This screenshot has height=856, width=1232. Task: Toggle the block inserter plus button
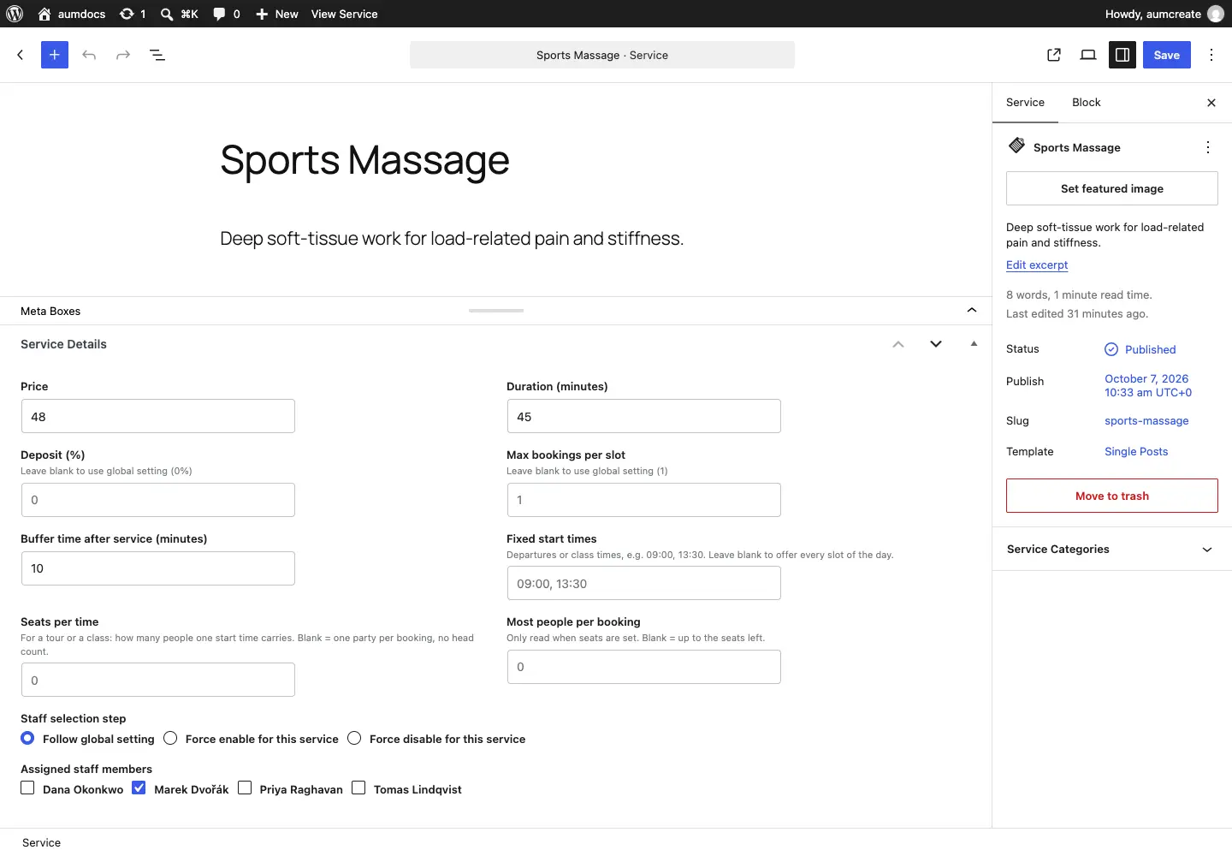55,55
